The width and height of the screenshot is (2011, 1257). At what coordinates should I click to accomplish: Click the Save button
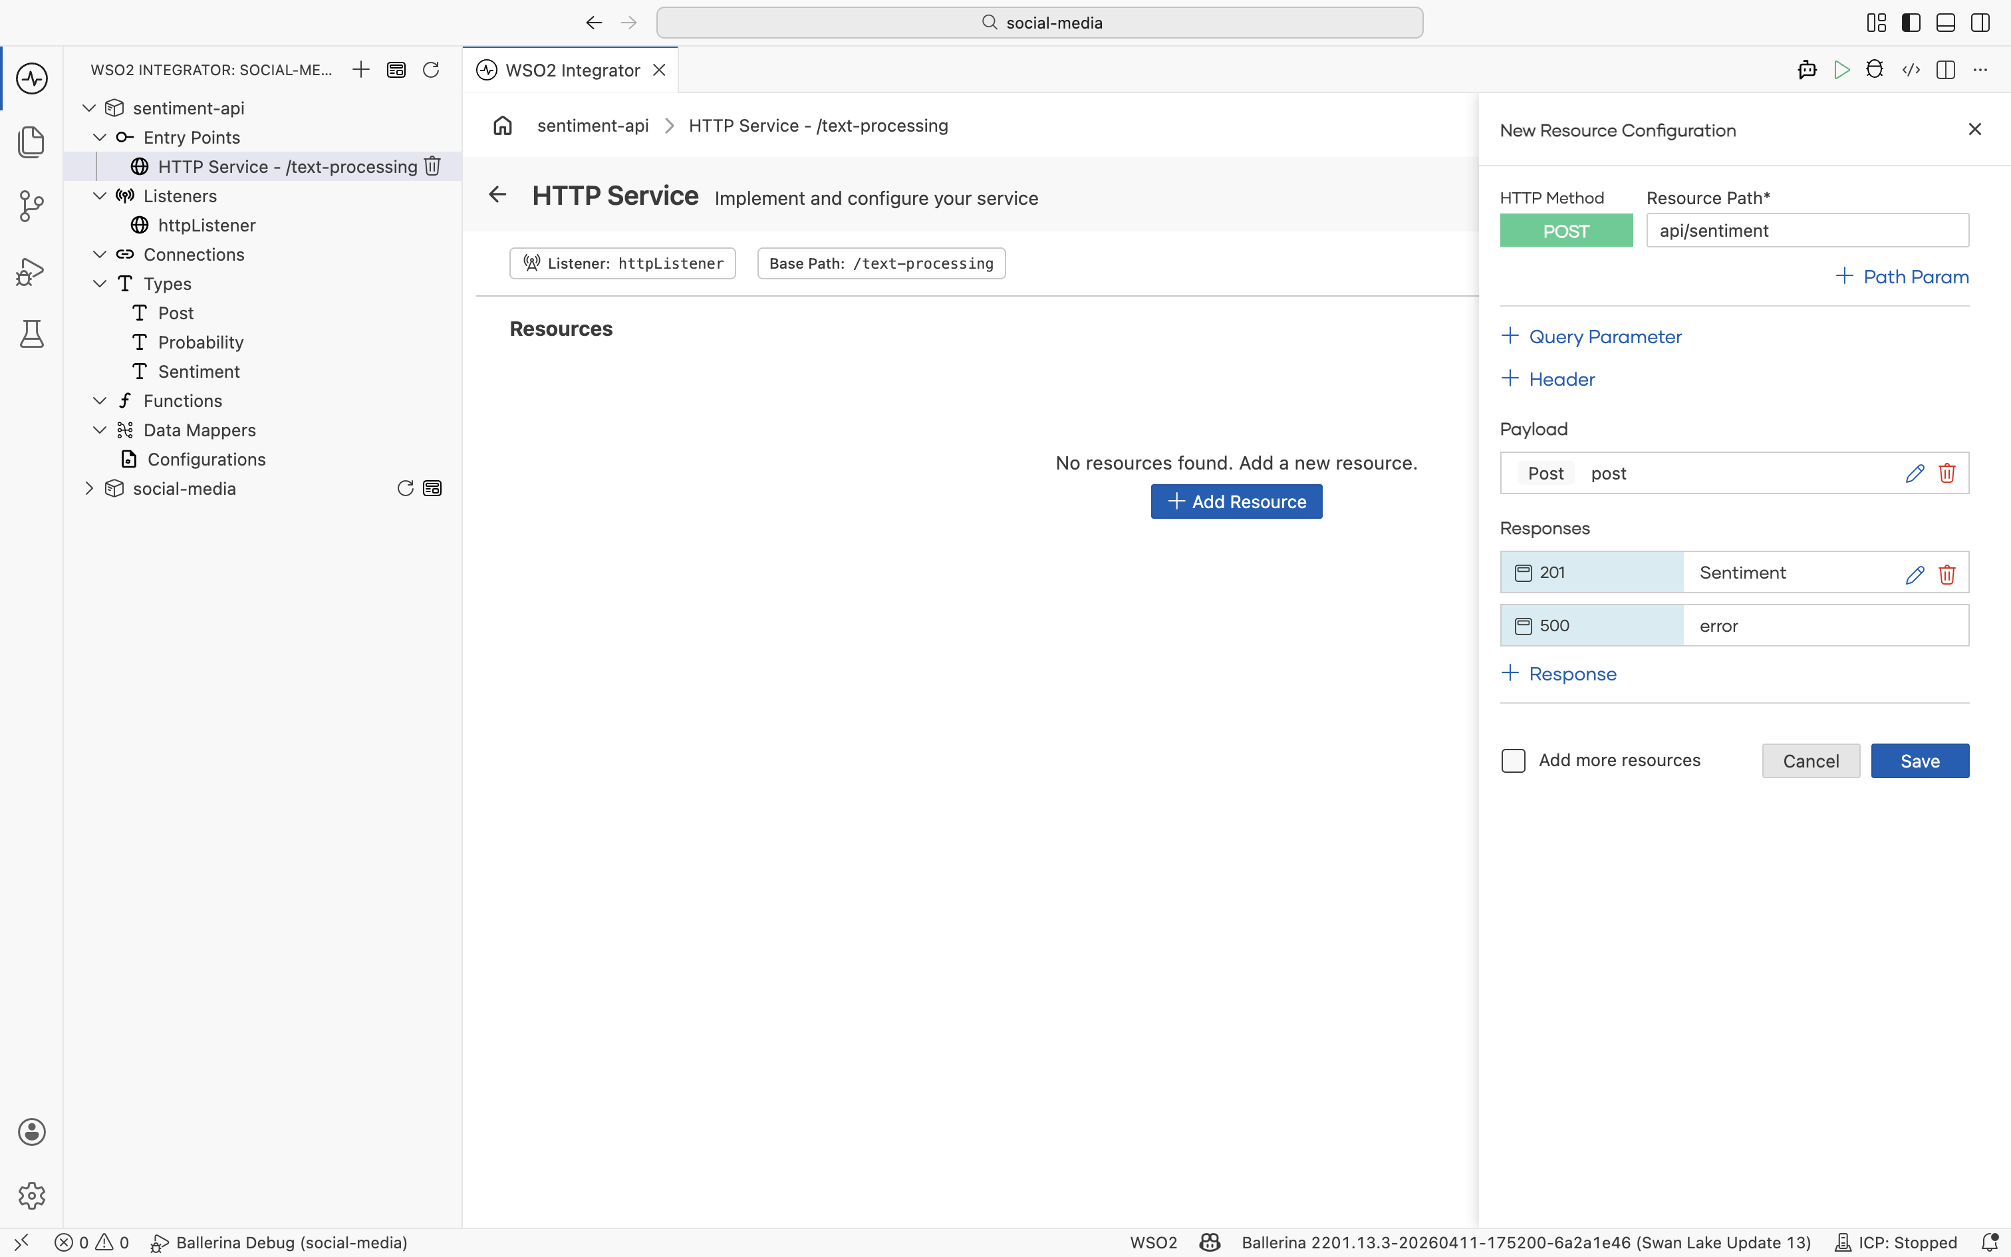(1920, 761)
